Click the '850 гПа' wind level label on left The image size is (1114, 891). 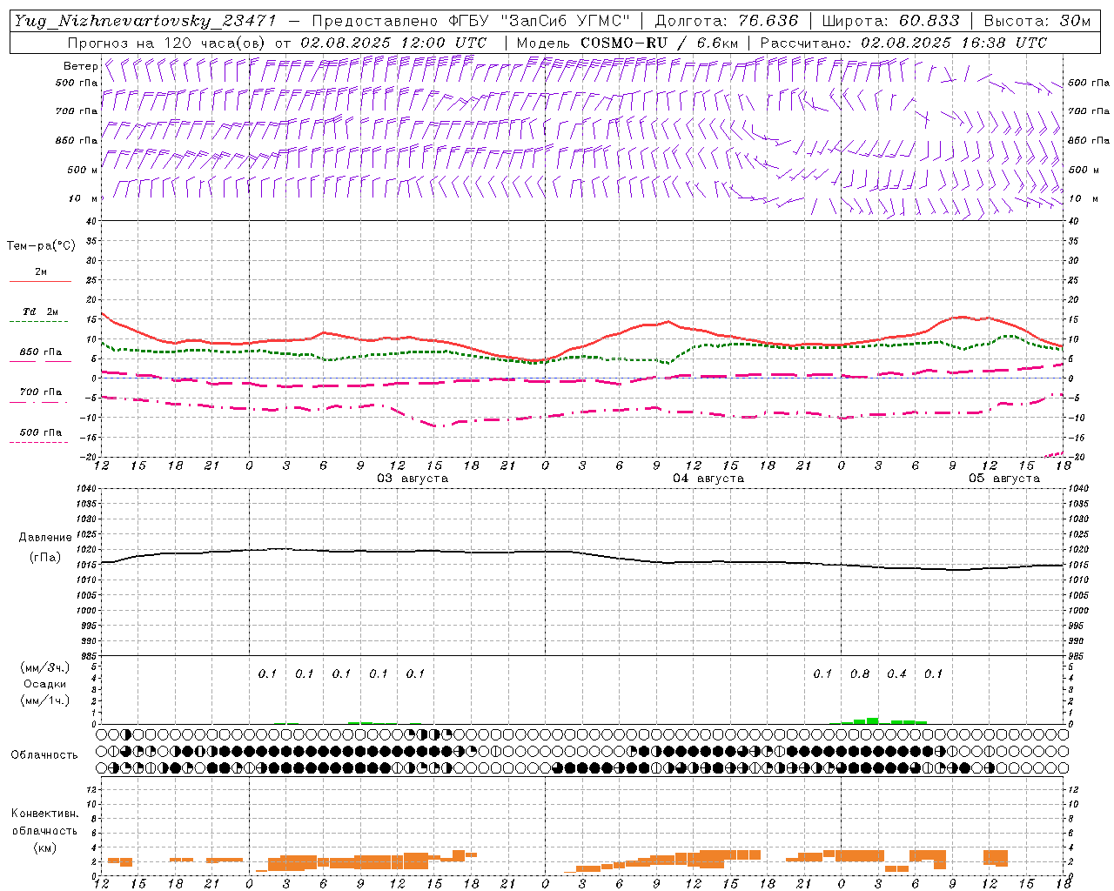77,140
